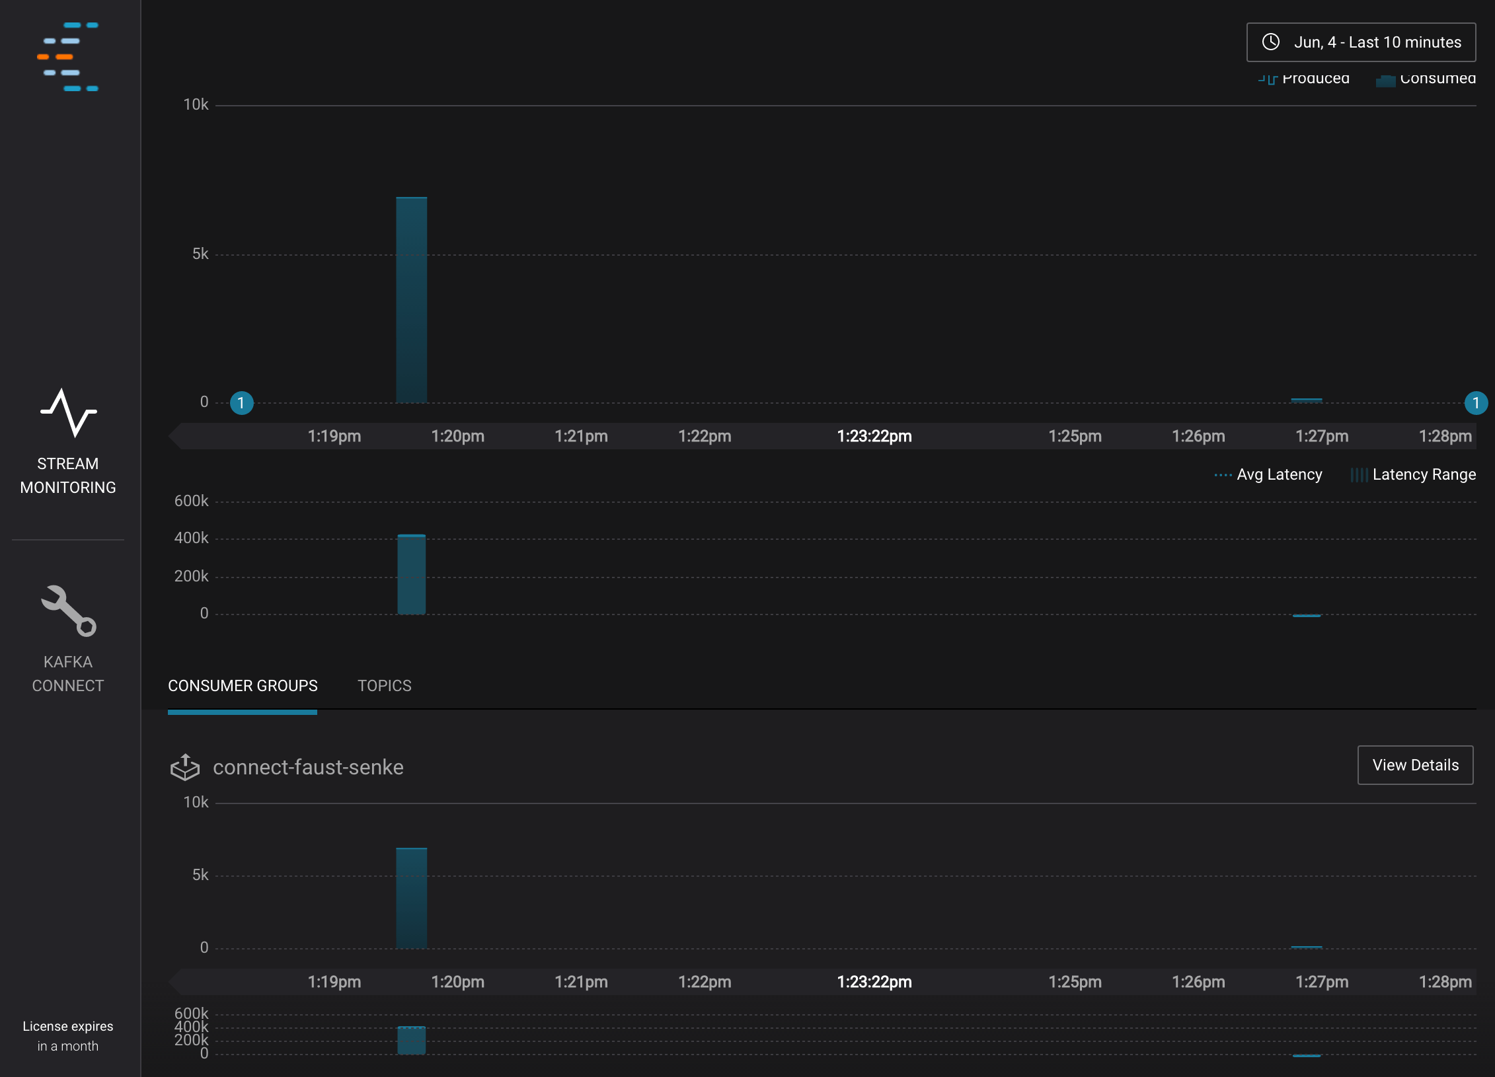This screenshot has height=1077, width=1495.
Task: Click the clock icon in time selector
Action: pos(1270,42)
